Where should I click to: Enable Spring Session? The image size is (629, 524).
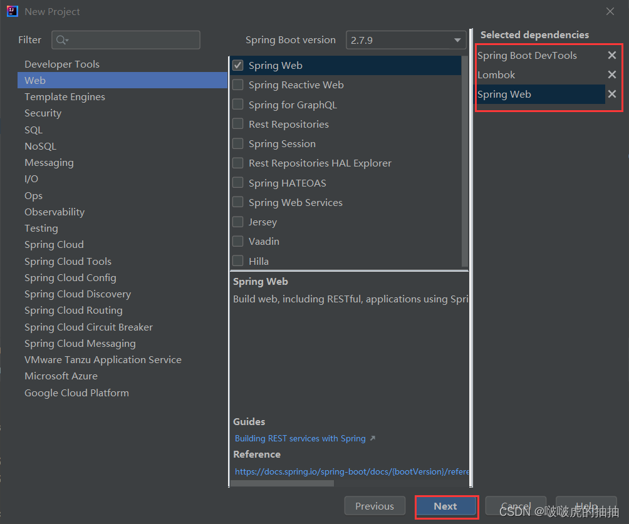coord(238,143)
